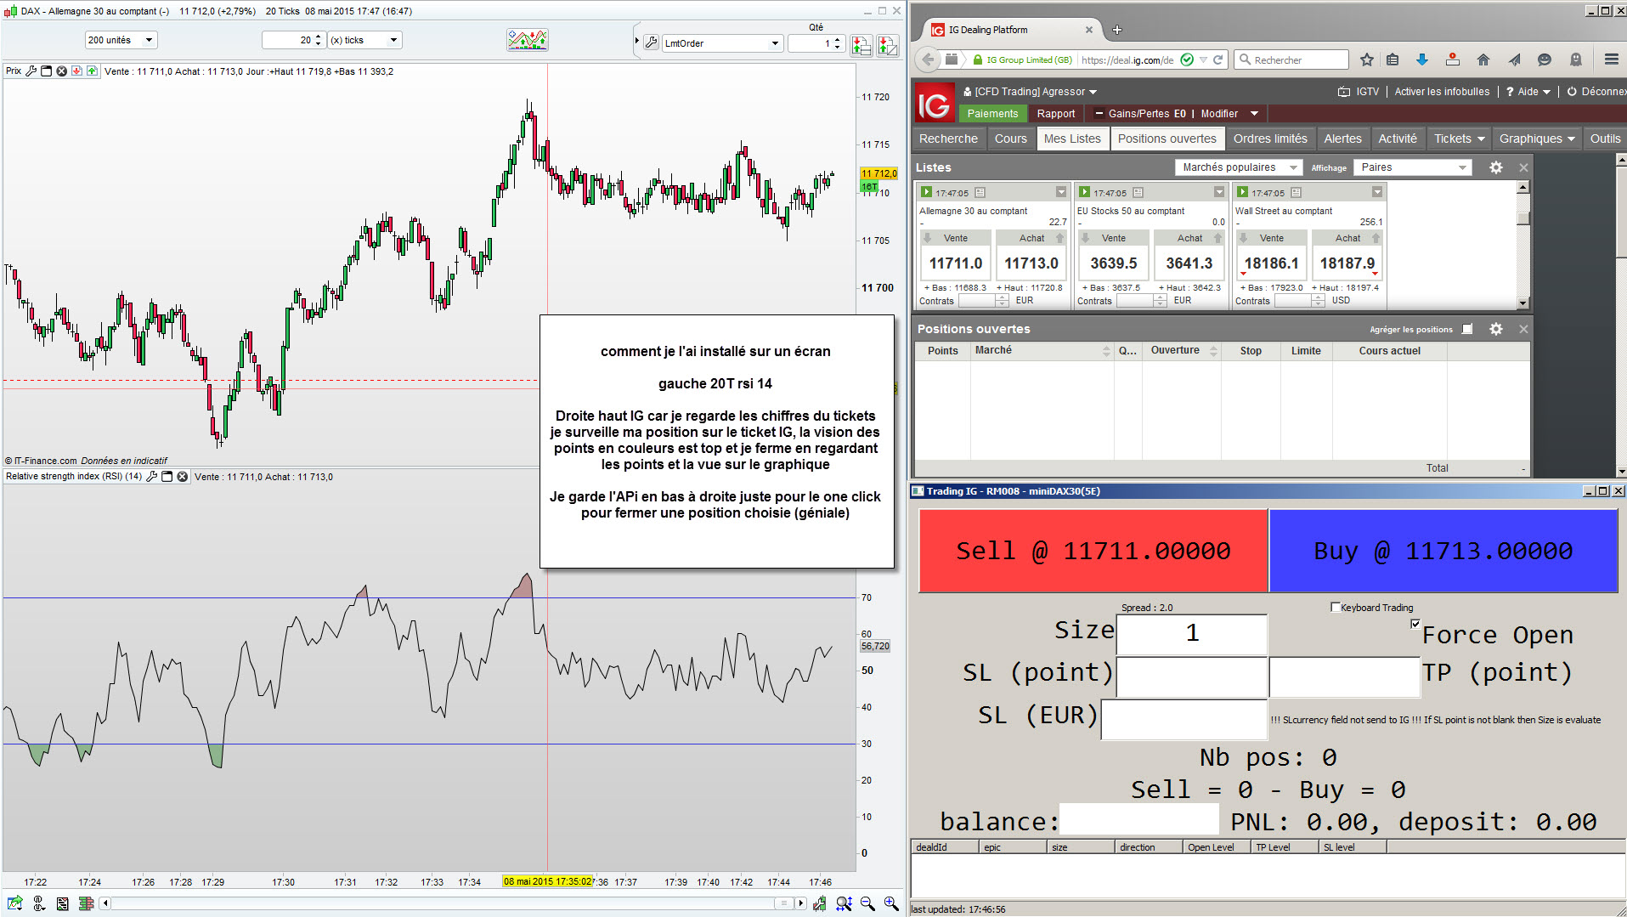The height and width of the screenshot is (917, 1627).
Task: Click the browser downloads arrow icon
Action: point(1422,59)
